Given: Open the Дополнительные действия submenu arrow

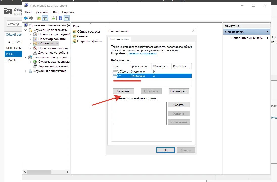Looking at the screenshot, I should (x=268, y=38).
